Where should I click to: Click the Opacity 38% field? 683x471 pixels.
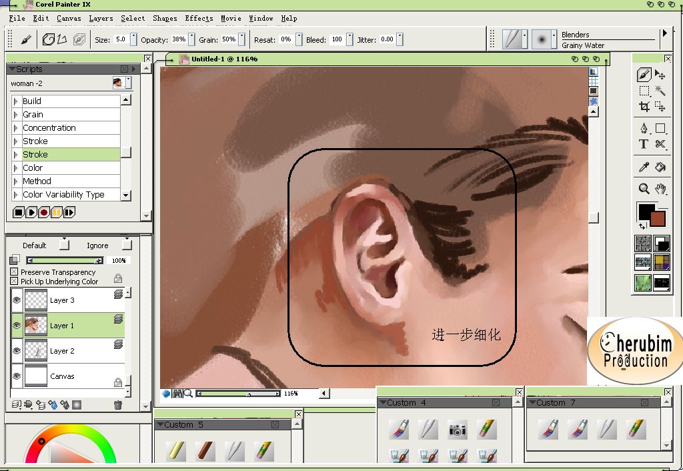click(179, 39)
